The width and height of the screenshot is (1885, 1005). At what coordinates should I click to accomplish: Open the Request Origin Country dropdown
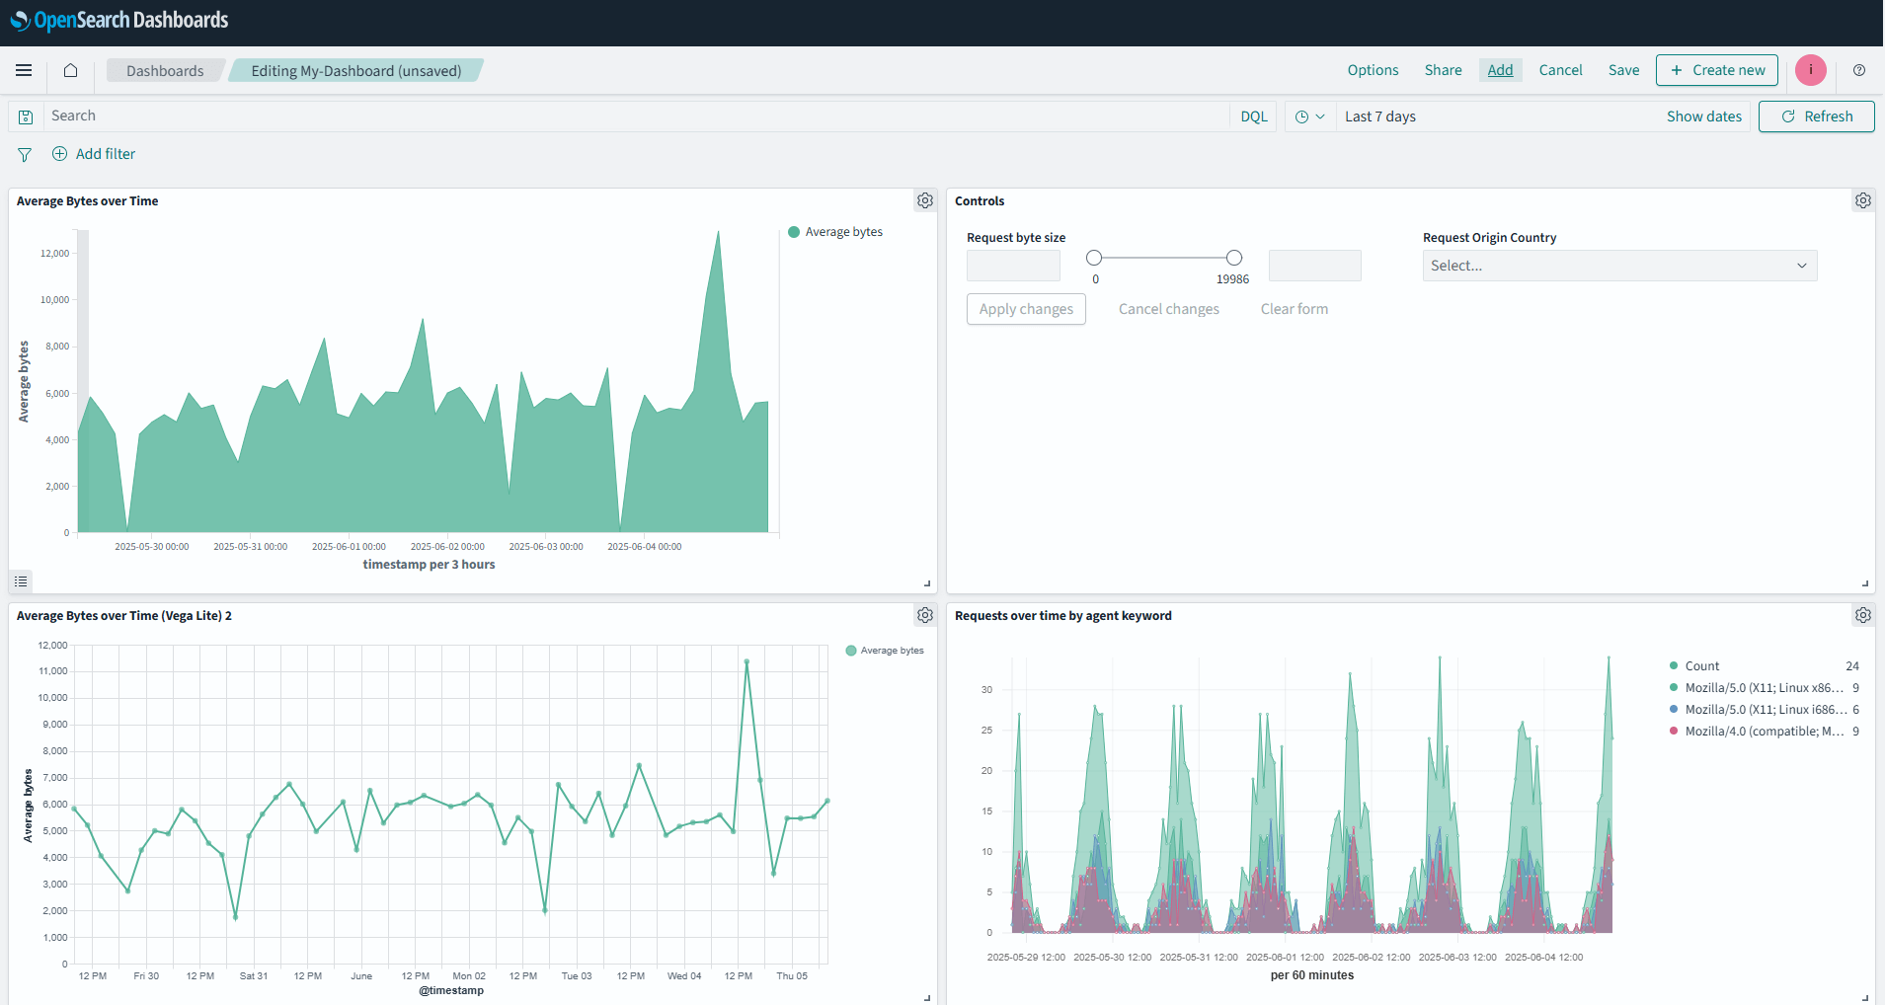point(1617,265)
